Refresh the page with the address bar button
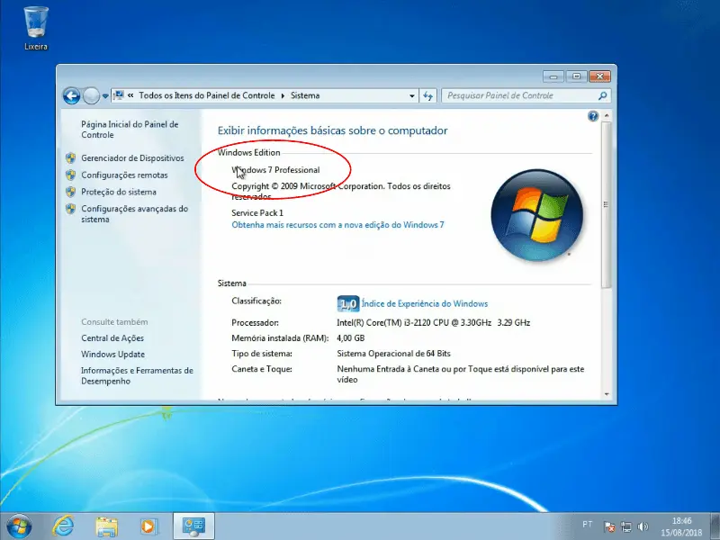This screenshot has width=720, height=540. point(428,96)
